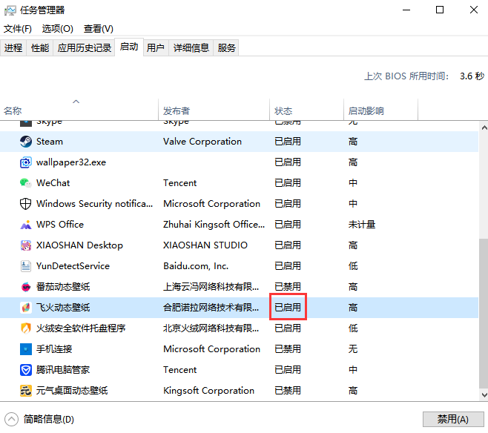Click the 简略信息(D) label
Screen dimensions: 488x433
point(49,420)
